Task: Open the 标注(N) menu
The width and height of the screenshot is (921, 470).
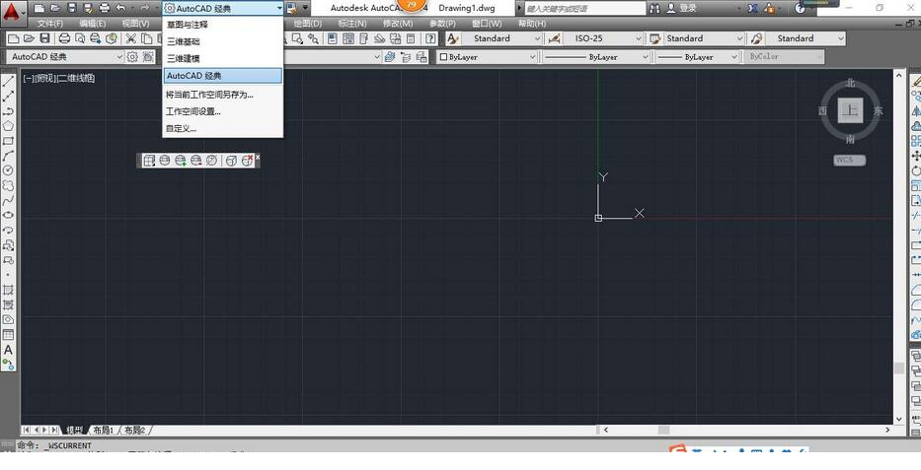Action: click(x=351, y=24)
